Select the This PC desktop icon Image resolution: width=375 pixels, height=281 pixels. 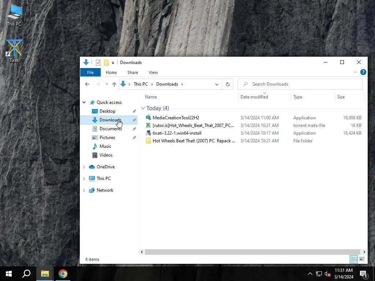tap(14, 15)
